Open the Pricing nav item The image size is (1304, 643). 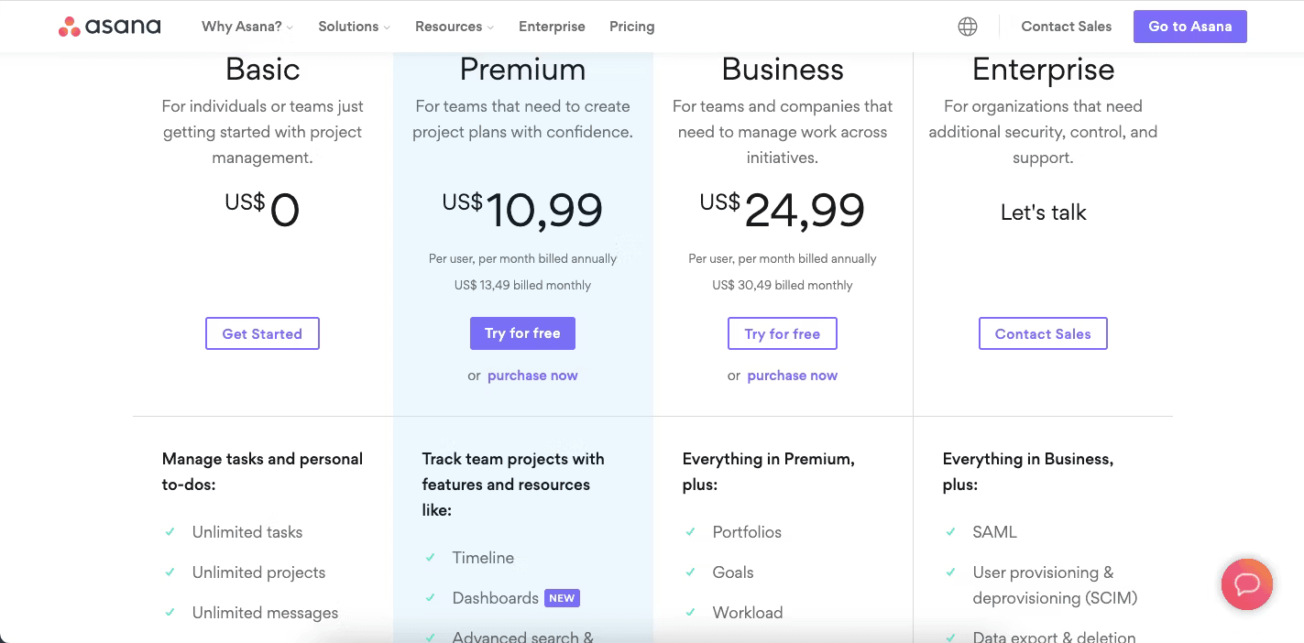pyautogui.click(x=632, y=27)
